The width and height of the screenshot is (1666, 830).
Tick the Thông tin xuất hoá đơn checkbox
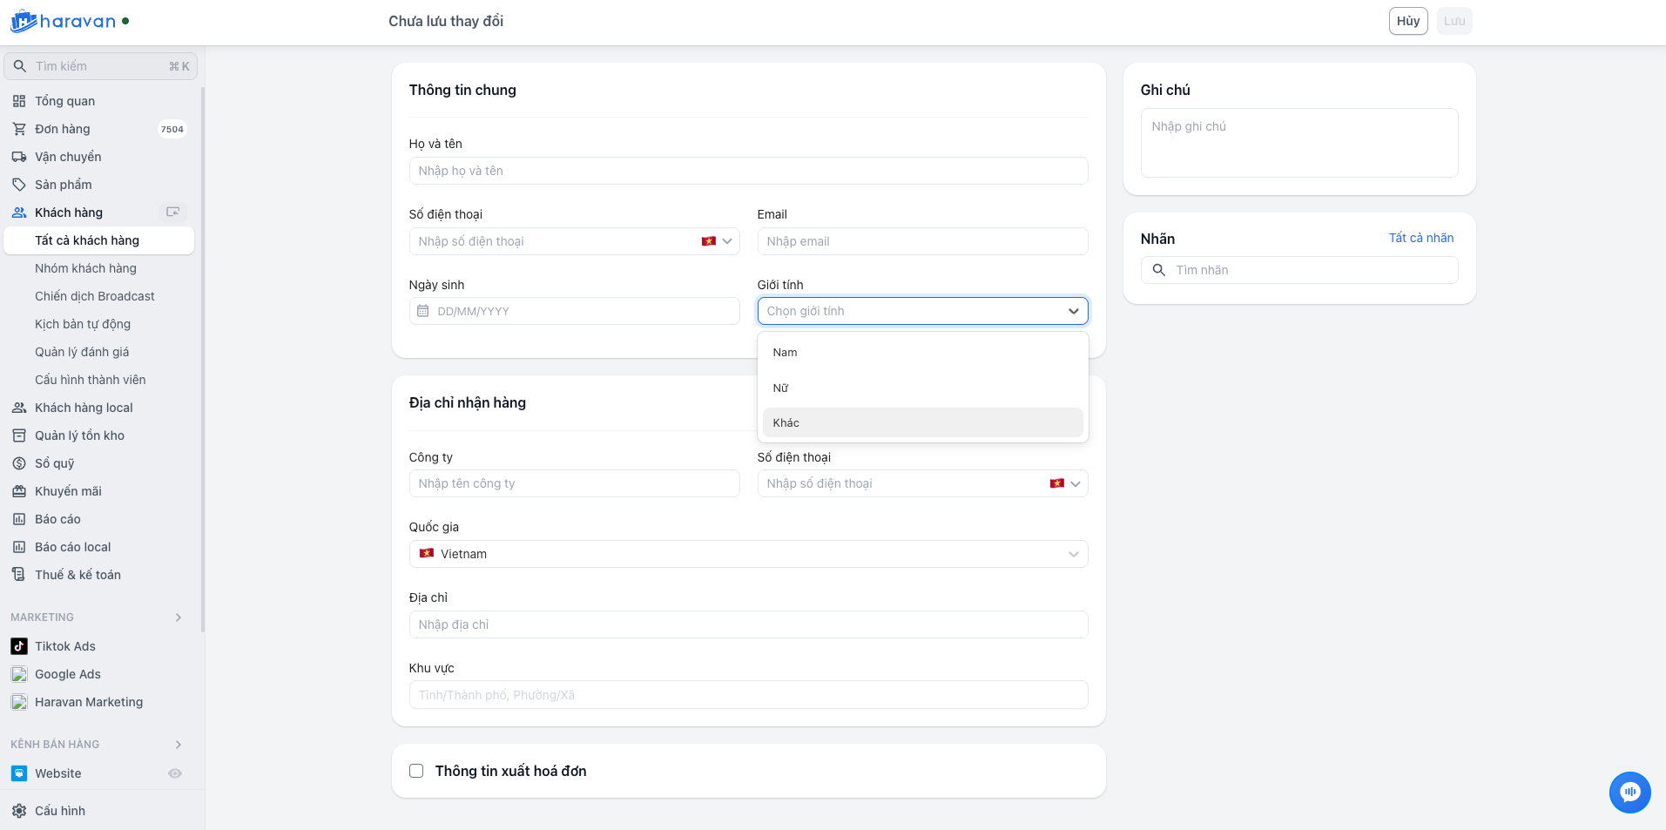pyautogui.click(x=416, y=771)
